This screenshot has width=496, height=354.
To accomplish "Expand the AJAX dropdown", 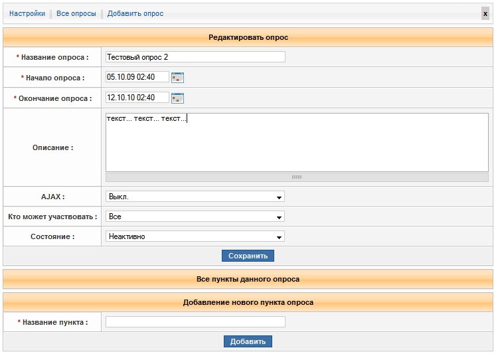I will (195, 197).
